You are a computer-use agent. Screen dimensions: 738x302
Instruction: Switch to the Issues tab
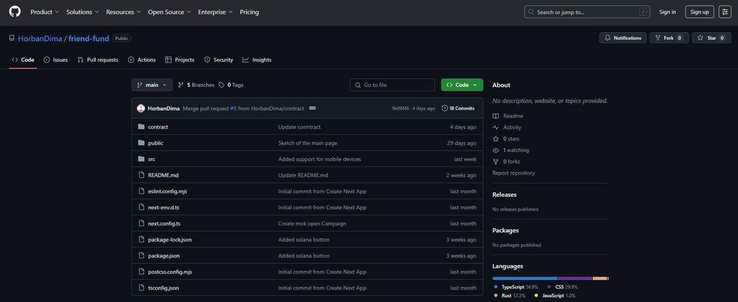click(55, 60)
